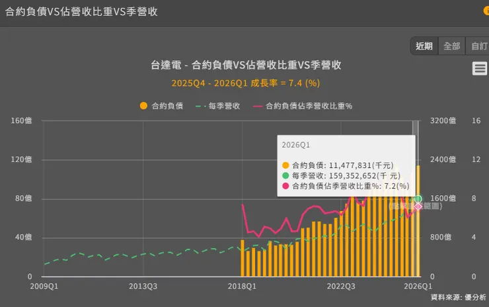Image resolution: width=489 pixels, height=307 pixels.
Task: Click the x-axis label 2009Q1
Action: pos(44,286)
